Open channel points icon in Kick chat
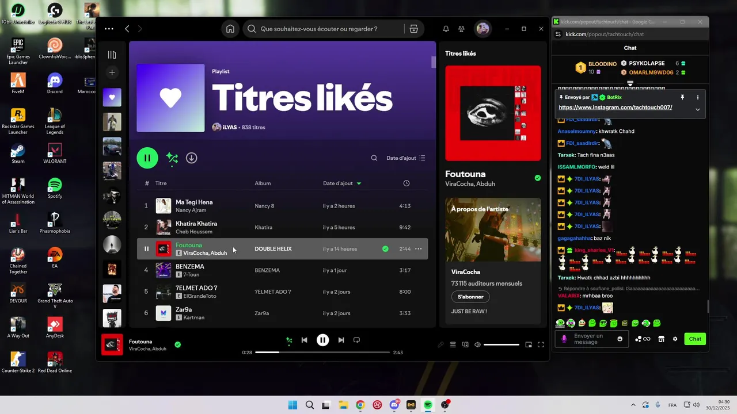The width and height of the screenshot is (737, 414). click(x=643, y=339)
